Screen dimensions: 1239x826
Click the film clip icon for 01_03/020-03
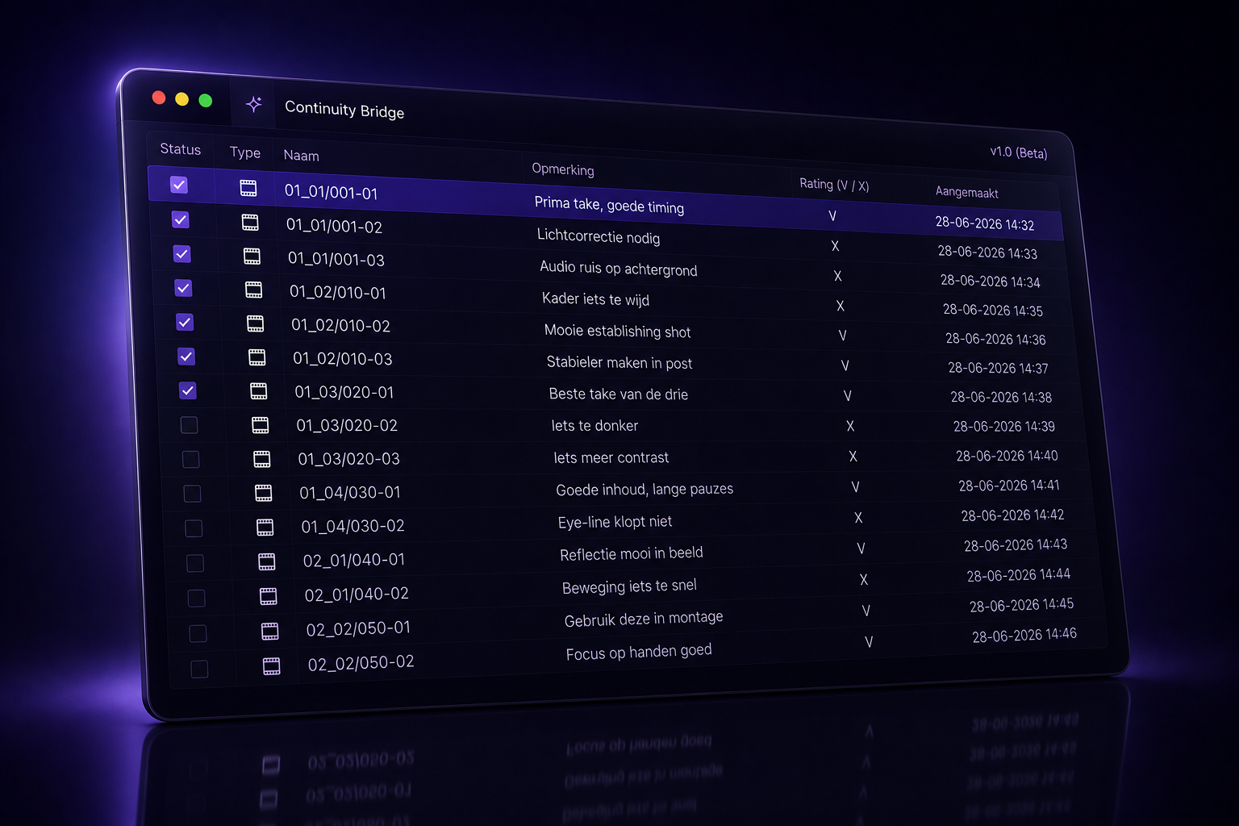tap(261, 459)
